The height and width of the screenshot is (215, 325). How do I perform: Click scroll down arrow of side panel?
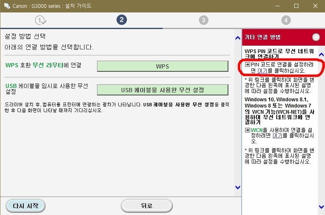tap(321, 207)
